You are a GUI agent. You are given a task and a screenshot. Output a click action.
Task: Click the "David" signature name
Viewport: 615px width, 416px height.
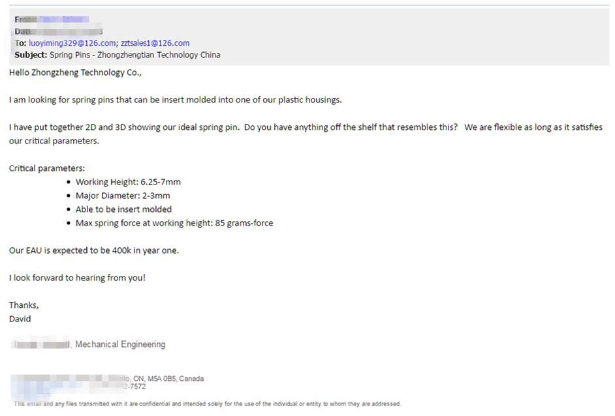point(20,319)
